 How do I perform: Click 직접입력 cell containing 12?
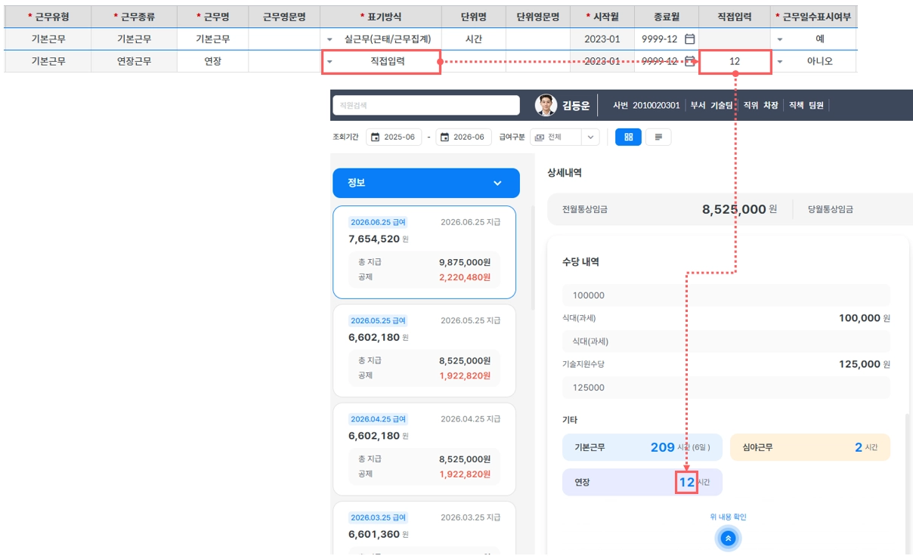735,62
